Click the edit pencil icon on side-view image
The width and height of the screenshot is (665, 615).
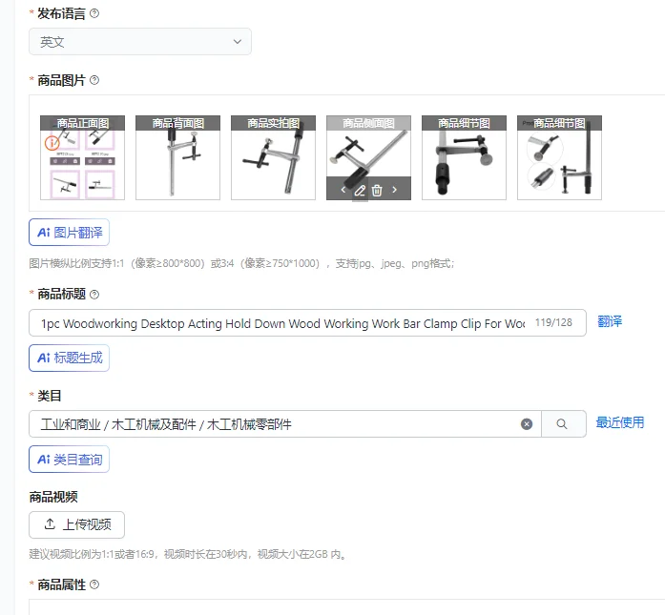click(x=360, y=191)
